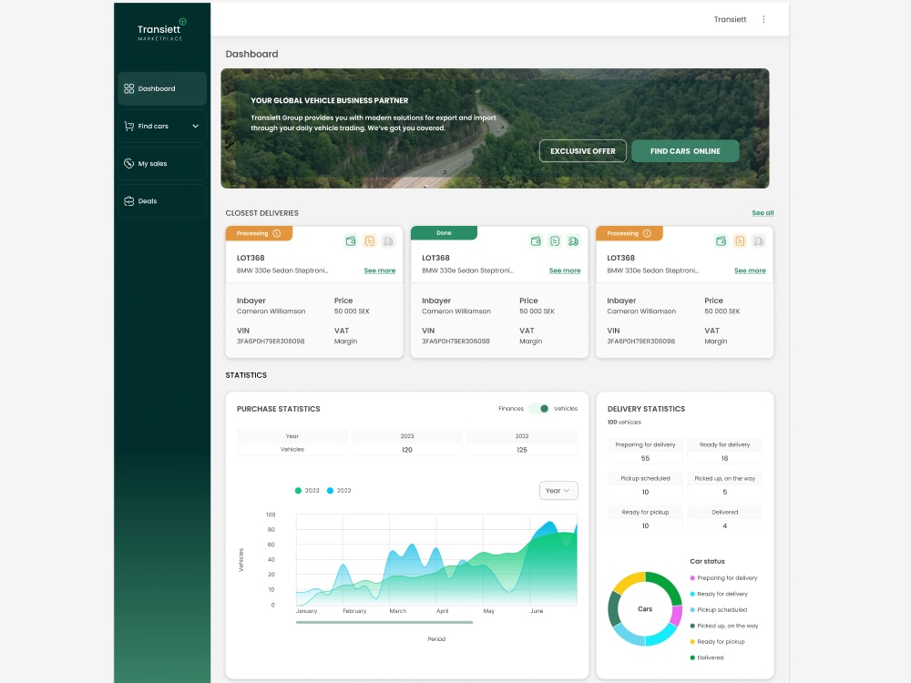Click the green Done status badge

(444, 233)
